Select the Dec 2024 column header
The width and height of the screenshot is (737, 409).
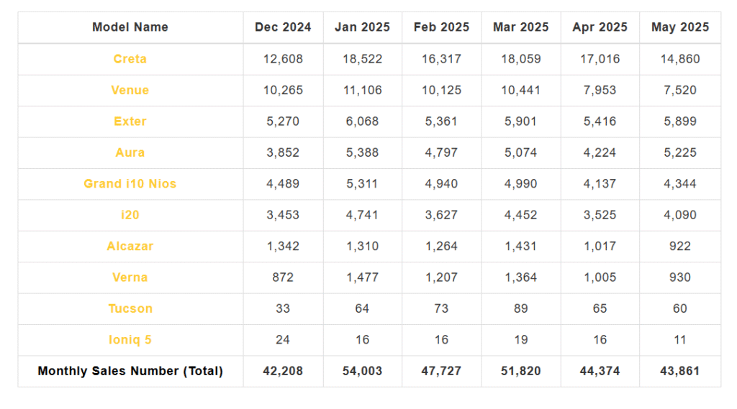283,27
